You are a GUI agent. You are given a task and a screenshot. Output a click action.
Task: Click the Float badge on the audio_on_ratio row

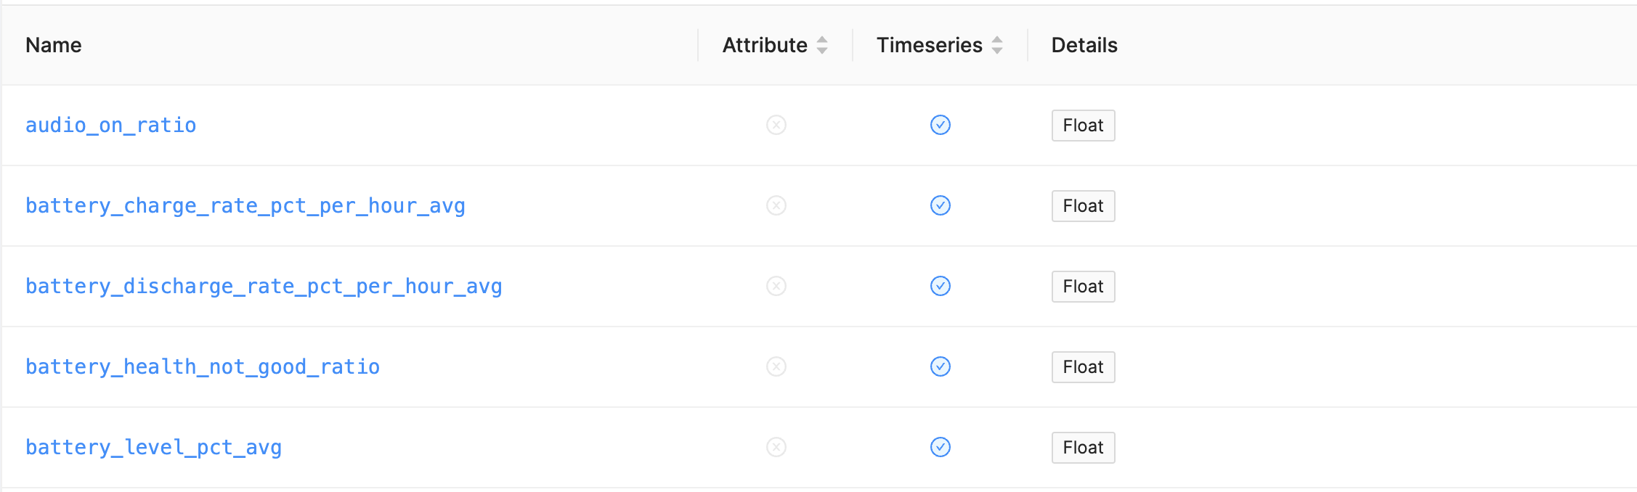coord(1083,125)
